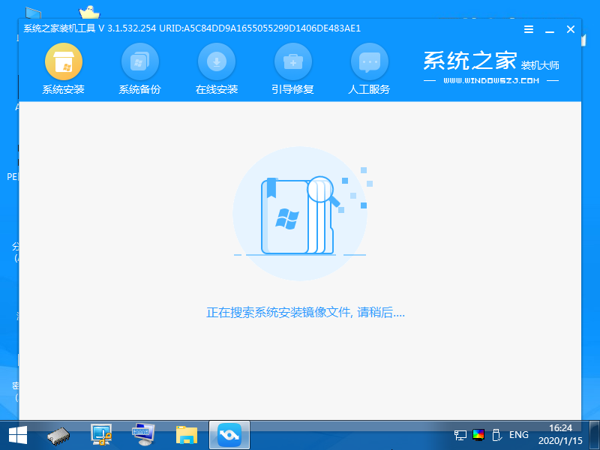Open the keyboard utility from taskbar
This screenshot has width=600, height=450.
click(141, 434)
